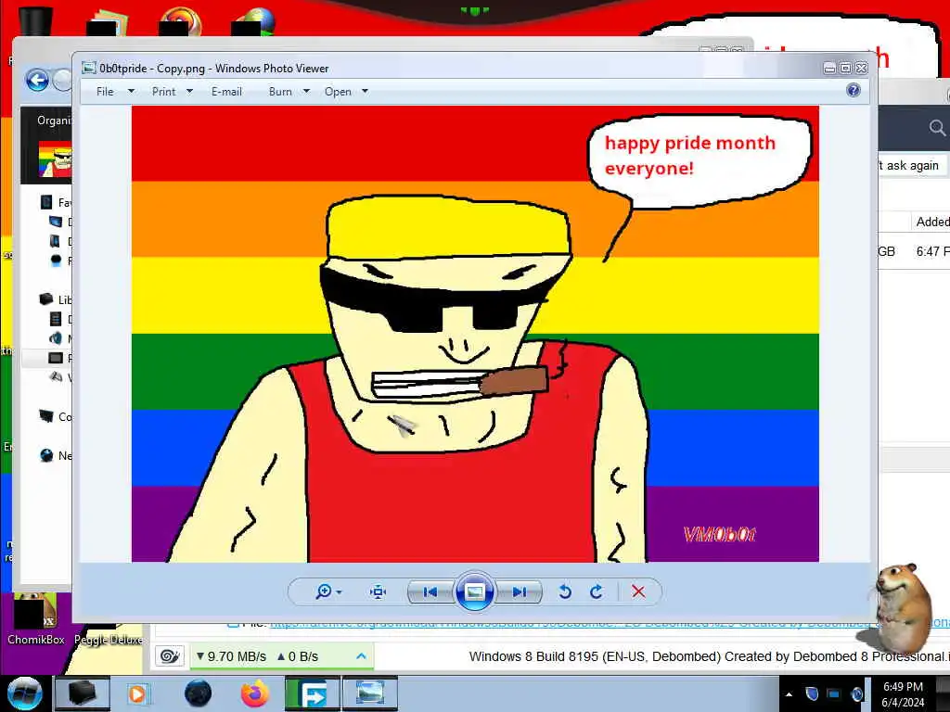The height and width of the screenshot is (712, 950).
Task: Click the hamster desktop gadget
Action: coord(902,608)
